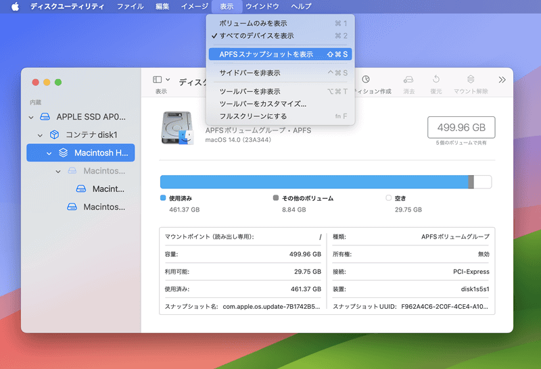541x369 pixels.
Task: Show more toolbar items with double chevron
Action: (x=502, y=80)
